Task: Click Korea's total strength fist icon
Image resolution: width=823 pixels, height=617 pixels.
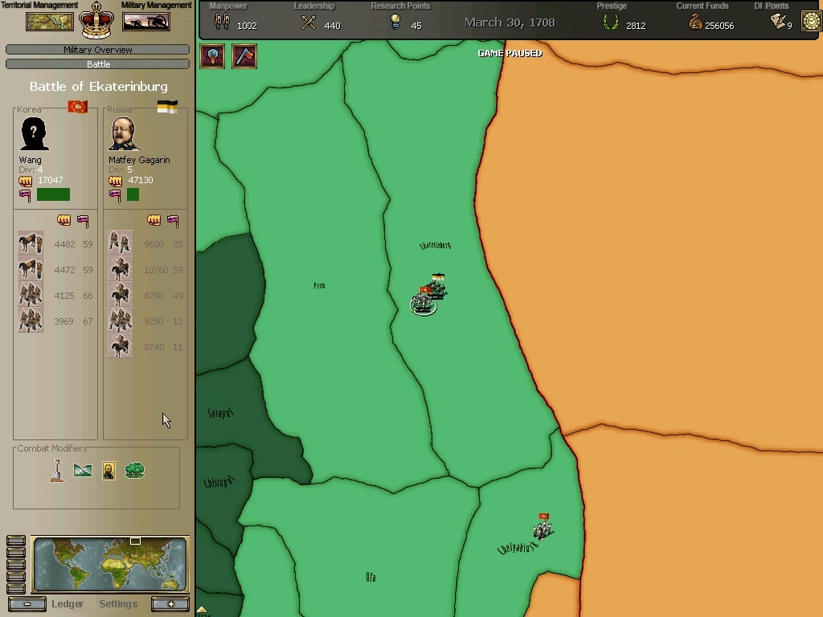Action: [x=25, y=181]
